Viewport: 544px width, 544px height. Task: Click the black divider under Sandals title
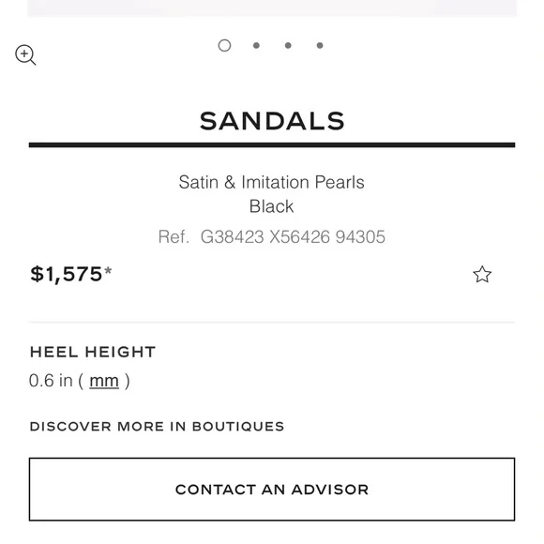click(x=272, y=145)
